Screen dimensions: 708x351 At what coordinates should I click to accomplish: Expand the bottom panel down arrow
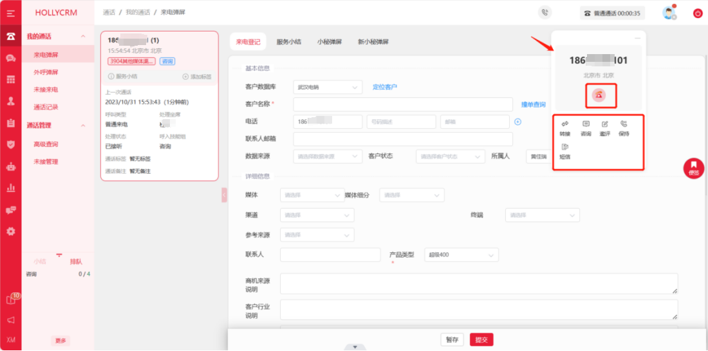coord(355,347)
